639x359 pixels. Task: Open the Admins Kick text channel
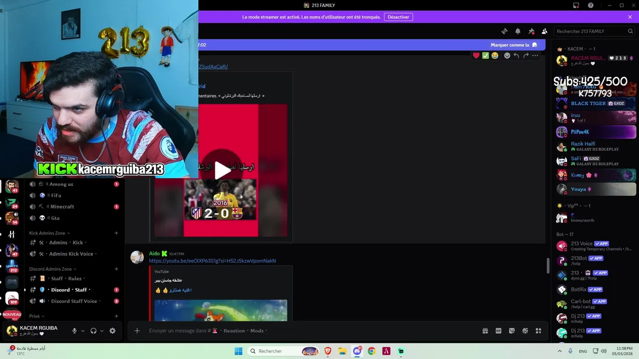74,242
